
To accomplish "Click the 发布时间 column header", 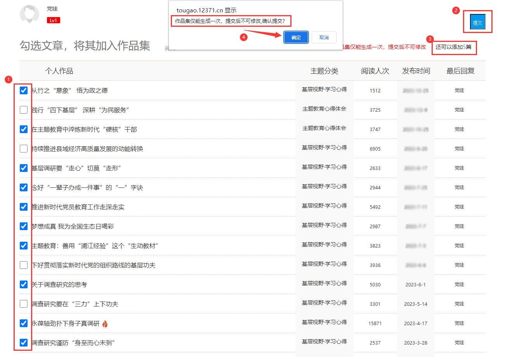I will tap(416, 71).
